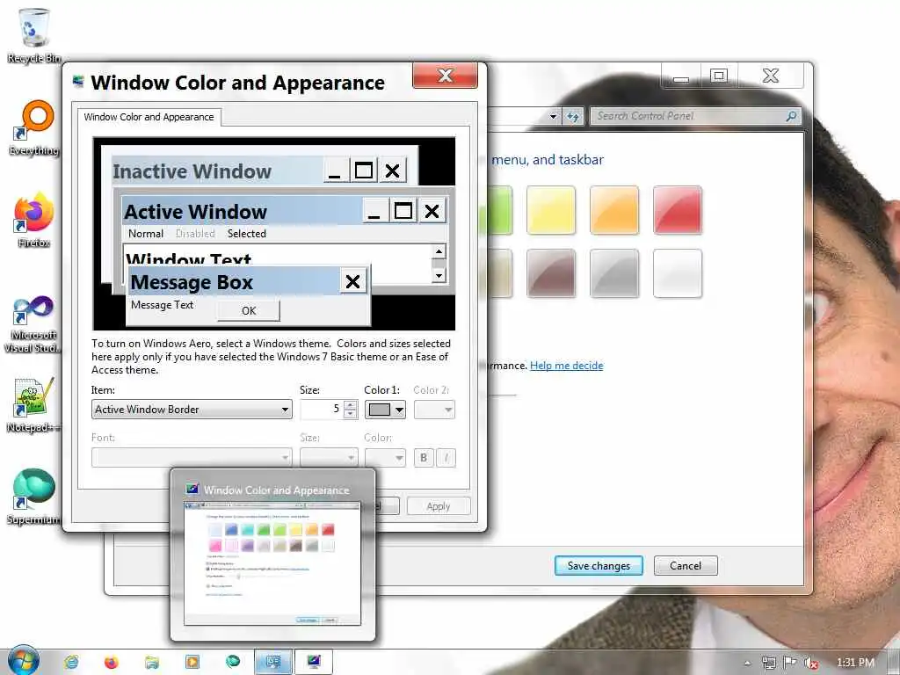The image size is (900, 675).
Task: Open the Windows Start orb
Action: [24, 661]
